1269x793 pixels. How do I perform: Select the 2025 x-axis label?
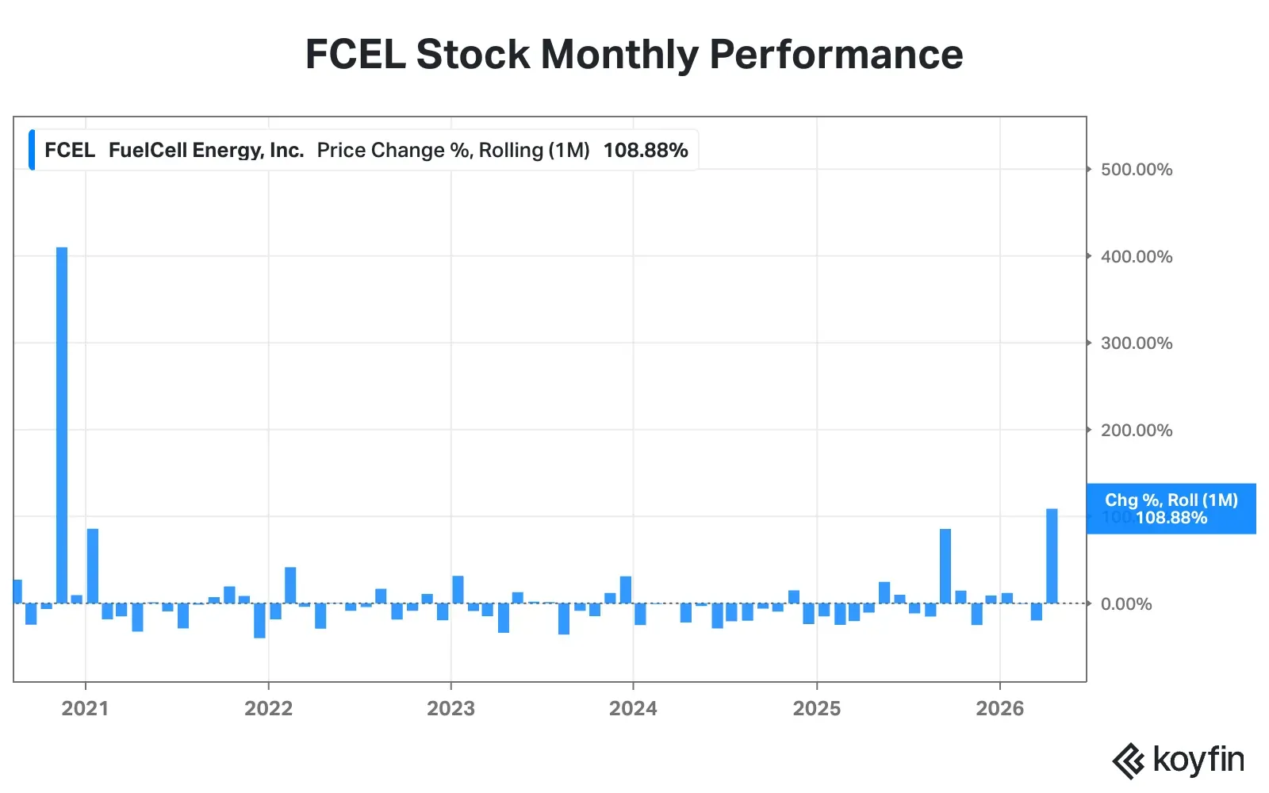click(x=817, y=708)
